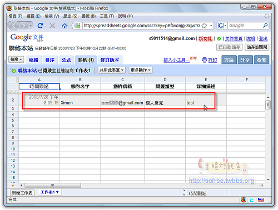Click the site identity icon in address bar
Viewport: 278px width, 210px height.
[x=77, y=26]
